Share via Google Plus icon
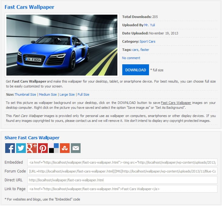 (x=32, y=148)
